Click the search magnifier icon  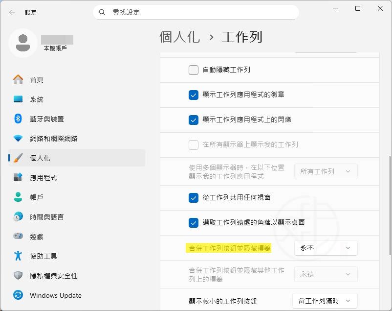(x=102, y=12)
